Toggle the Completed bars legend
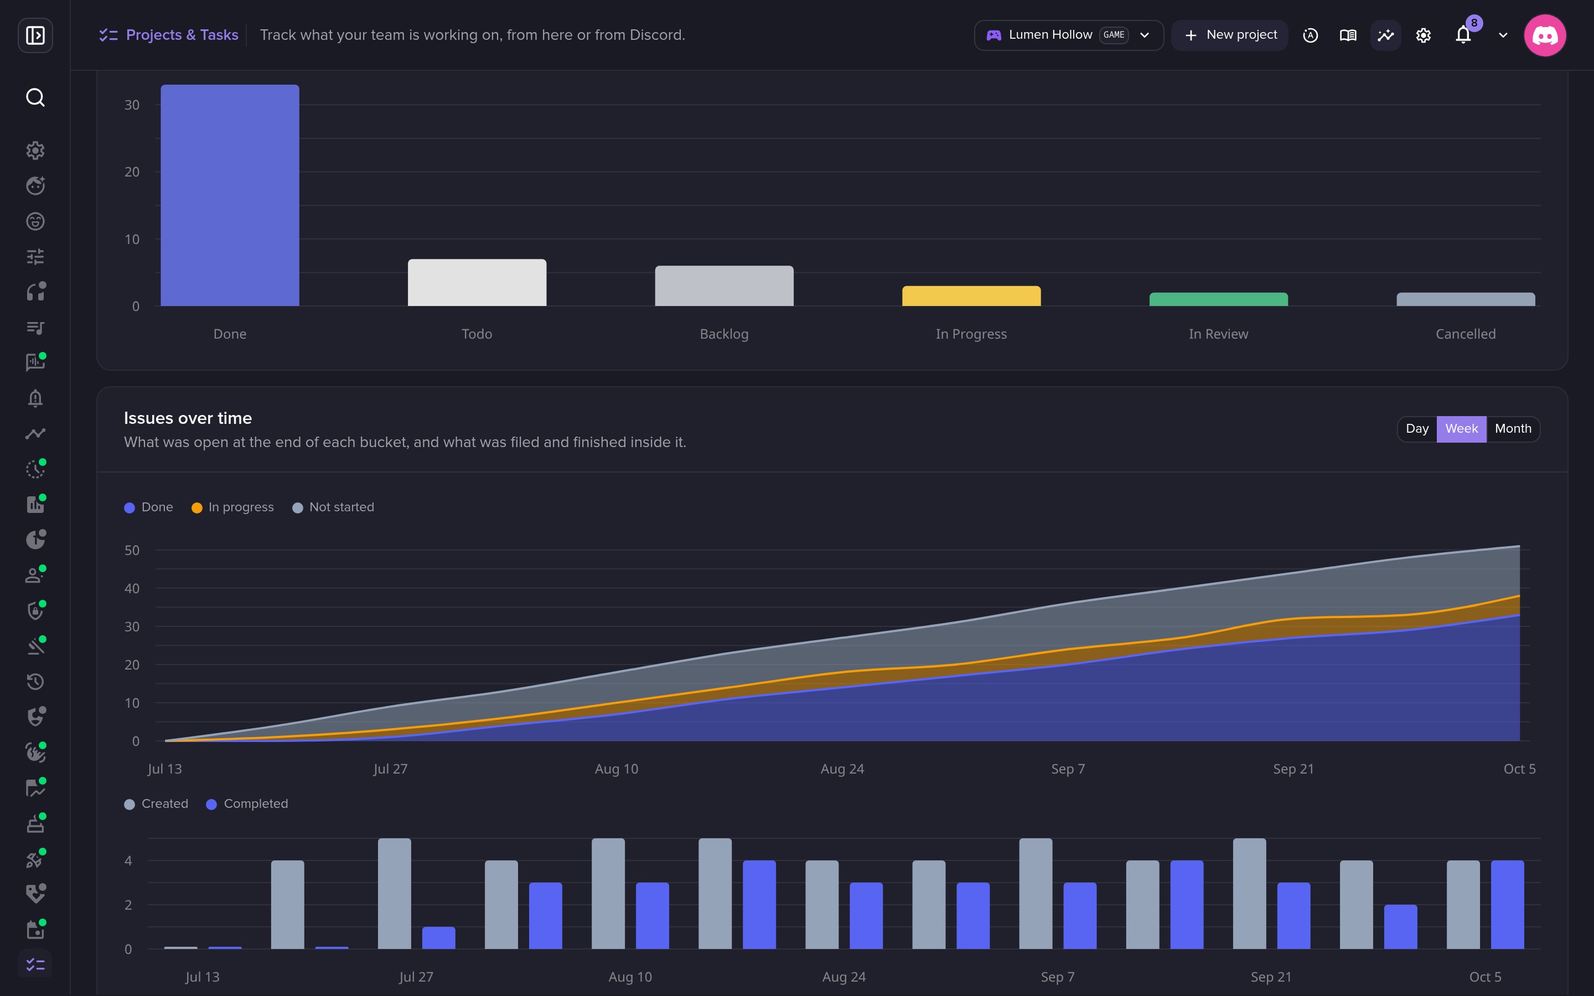 (247, 803)
